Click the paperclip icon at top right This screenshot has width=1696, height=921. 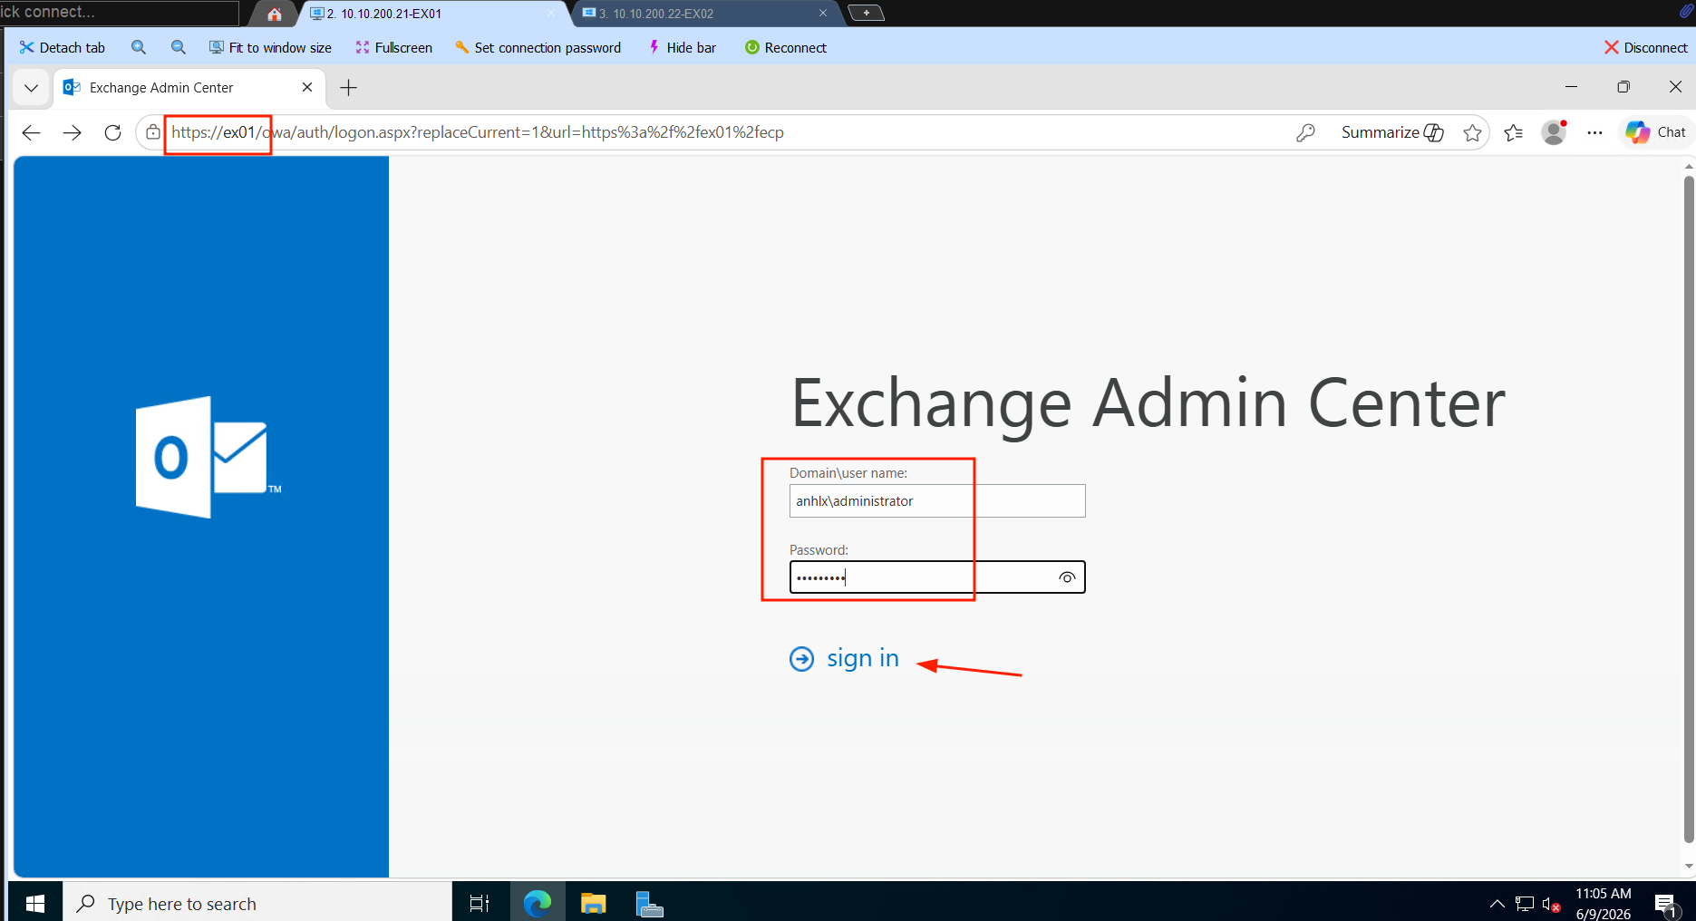click(x=1686, y=11)
